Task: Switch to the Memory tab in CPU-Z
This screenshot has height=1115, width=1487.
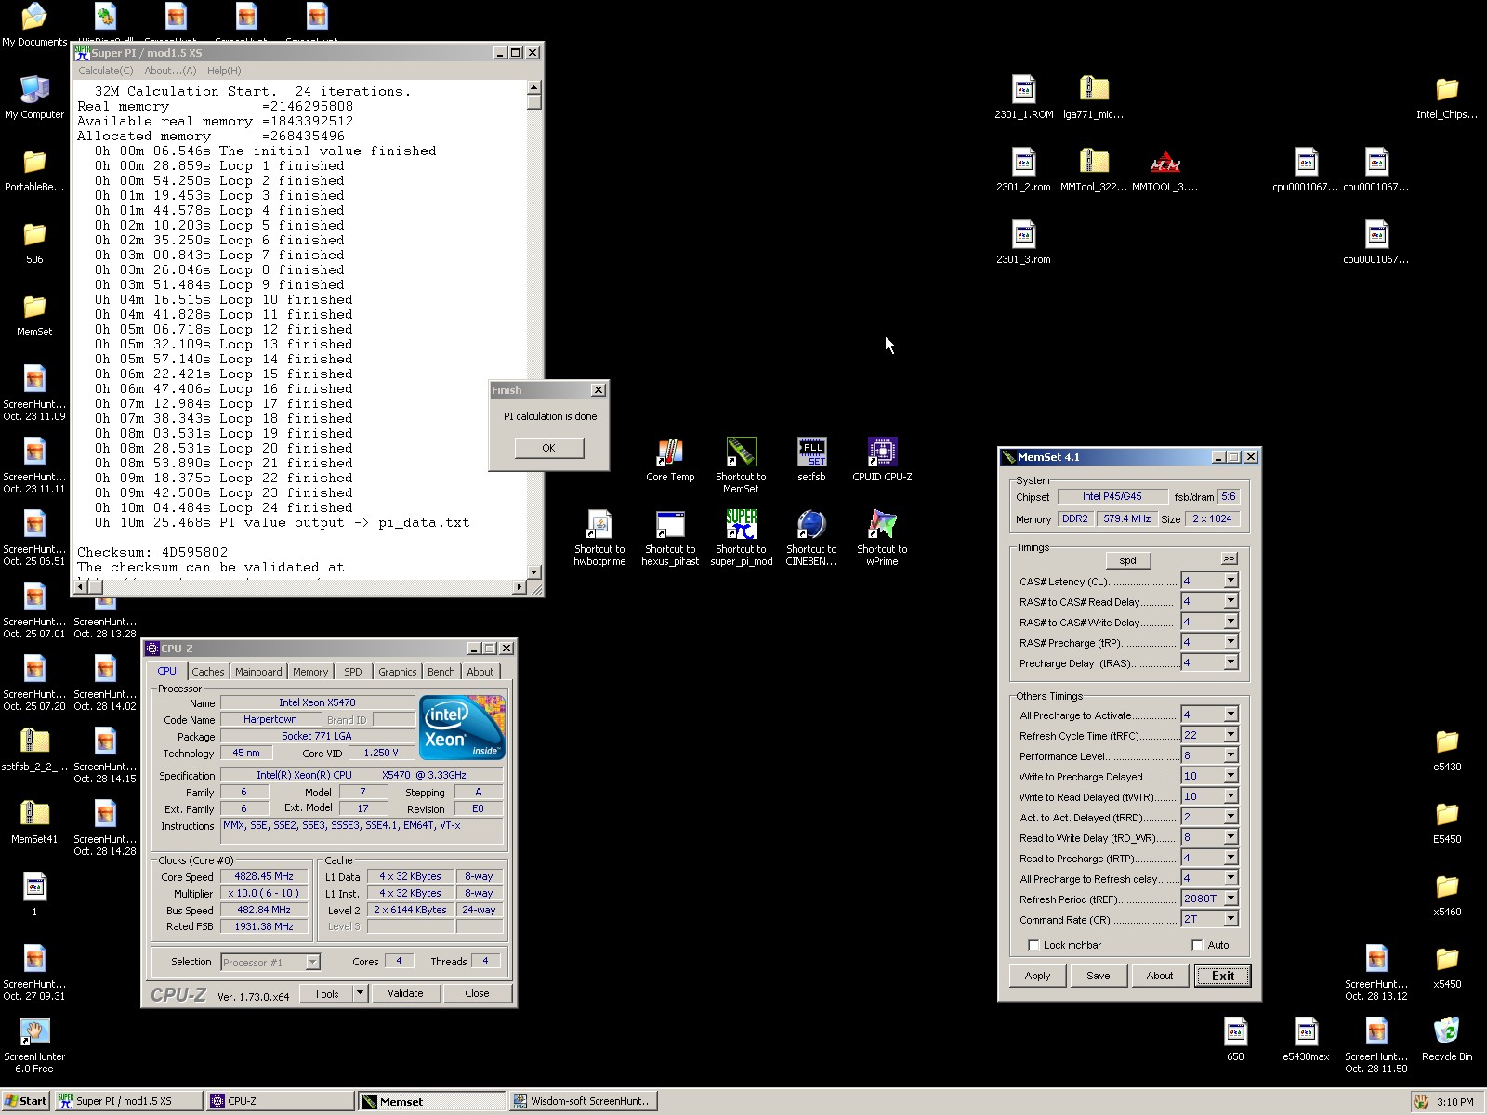Action: 310,672
